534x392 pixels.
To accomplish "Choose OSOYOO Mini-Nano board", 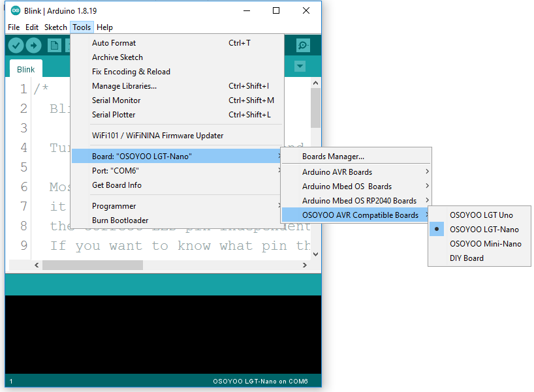I will coord(480,244).
